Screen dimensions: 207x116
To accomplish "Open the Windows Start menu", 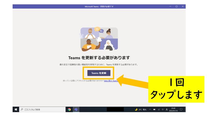I will 16,109.
